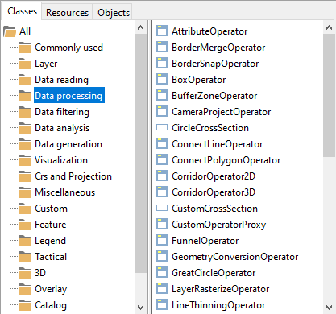Click the category tree scroll-up arrow
Screen dimensions: 336x314
tap(140, 27)
